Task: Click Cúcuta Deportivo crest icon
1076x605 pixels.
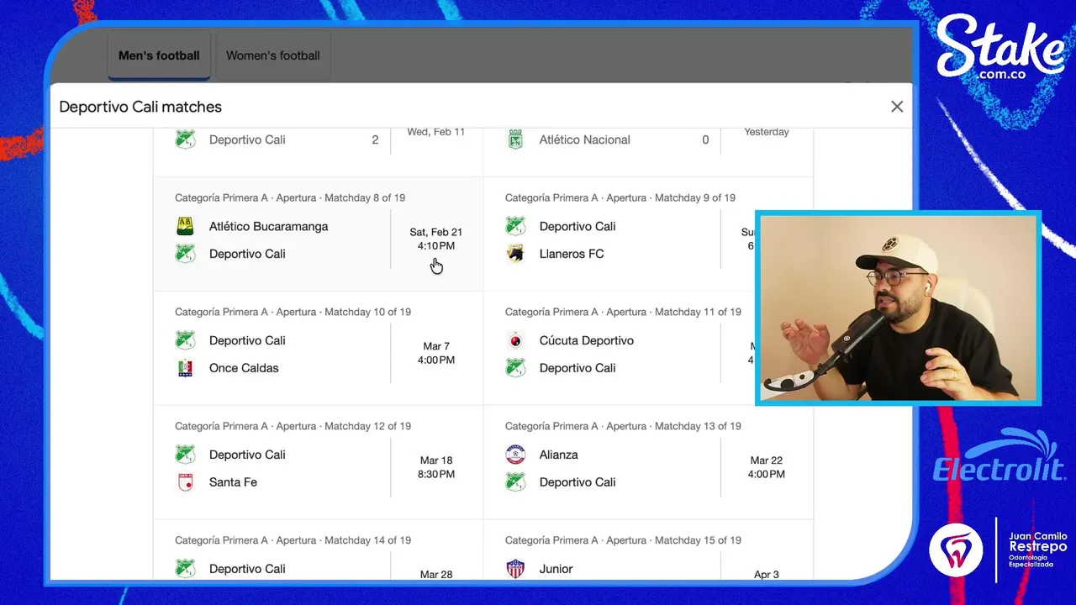Action: [515, 340]
